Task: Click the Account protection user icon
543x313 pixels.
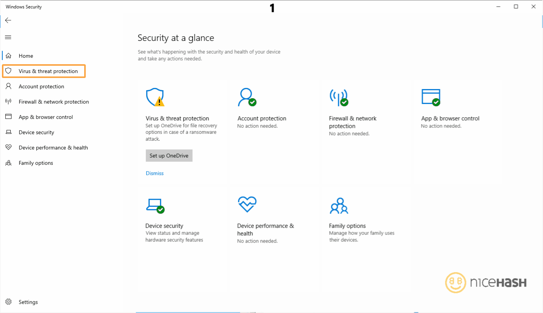Action: (247, 97)
